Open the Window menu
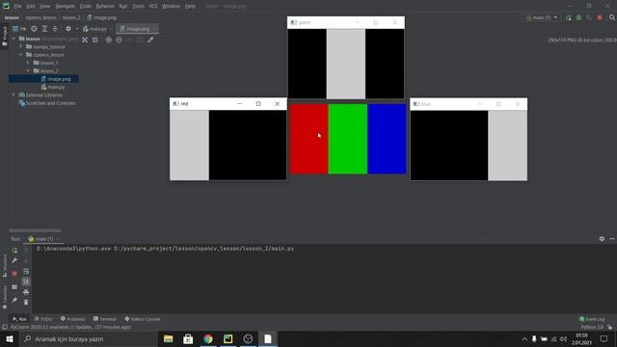This screenshot has height=347, width=617. (171, 7)
